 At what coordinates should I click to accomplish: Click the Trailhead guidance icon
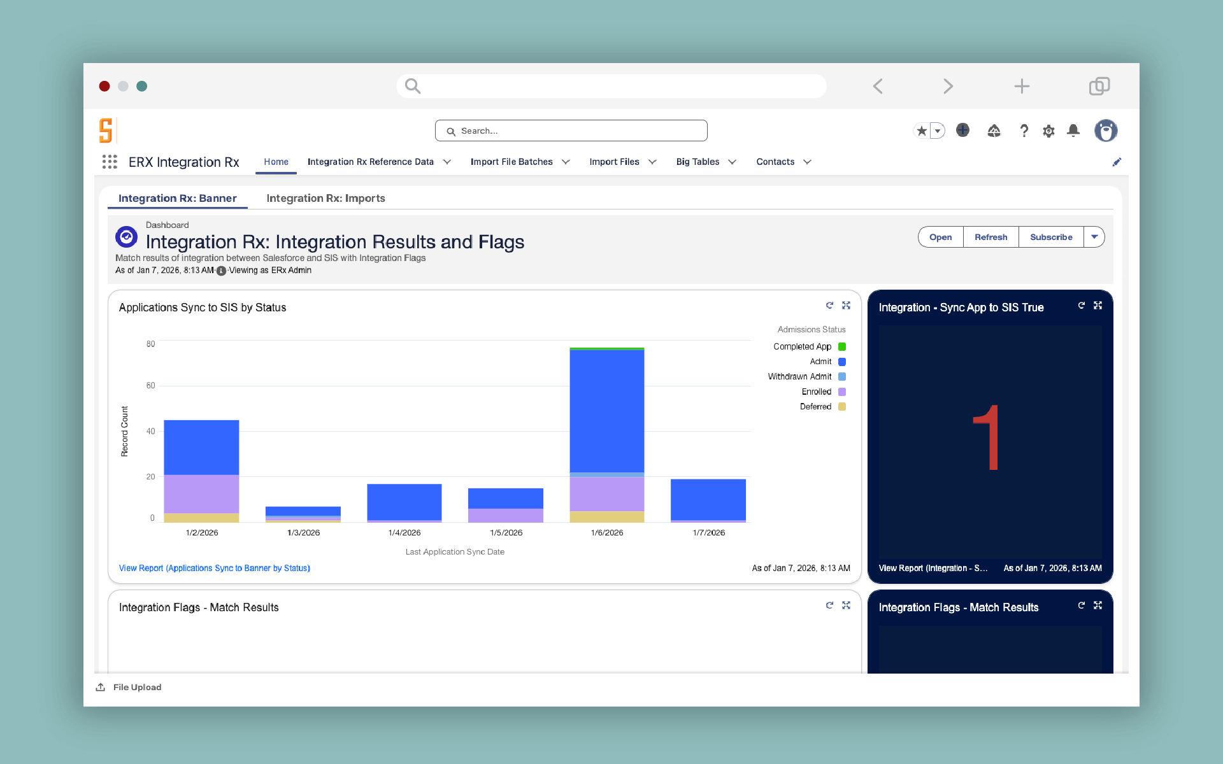pyautogui.click(x=994, y=131)
